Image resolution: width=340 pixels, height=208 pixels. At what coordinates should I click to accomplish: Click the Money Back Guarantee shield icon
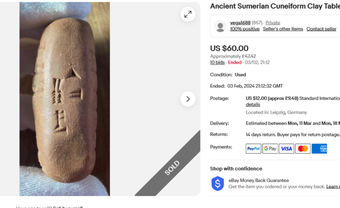218,184
